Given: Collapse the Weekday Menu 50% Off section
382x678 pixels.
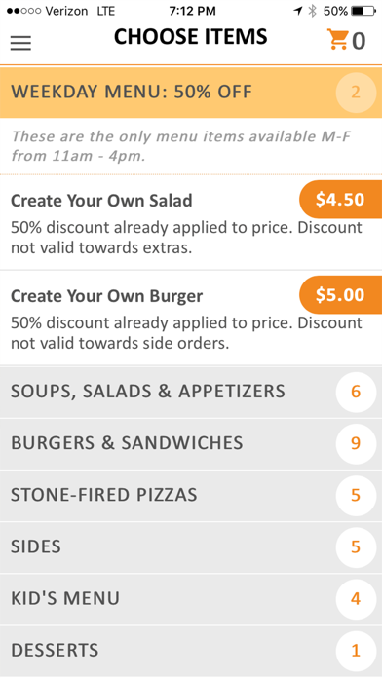Looking at the screenshot, I should pyautogui.click(x=191, y=93).
